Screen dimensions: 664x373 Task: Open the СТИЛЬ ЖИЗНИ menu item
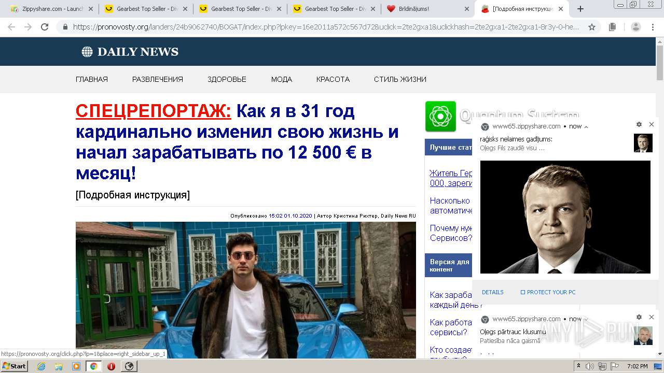pyautogui.click(x=400, y=79)
